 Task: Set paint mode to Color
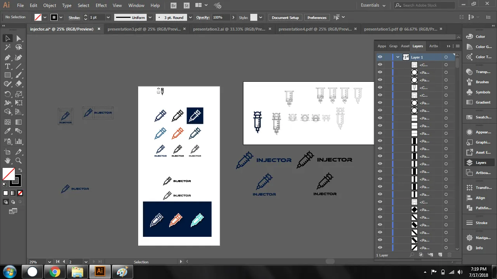pyautogui.click(x=5, y=193)
